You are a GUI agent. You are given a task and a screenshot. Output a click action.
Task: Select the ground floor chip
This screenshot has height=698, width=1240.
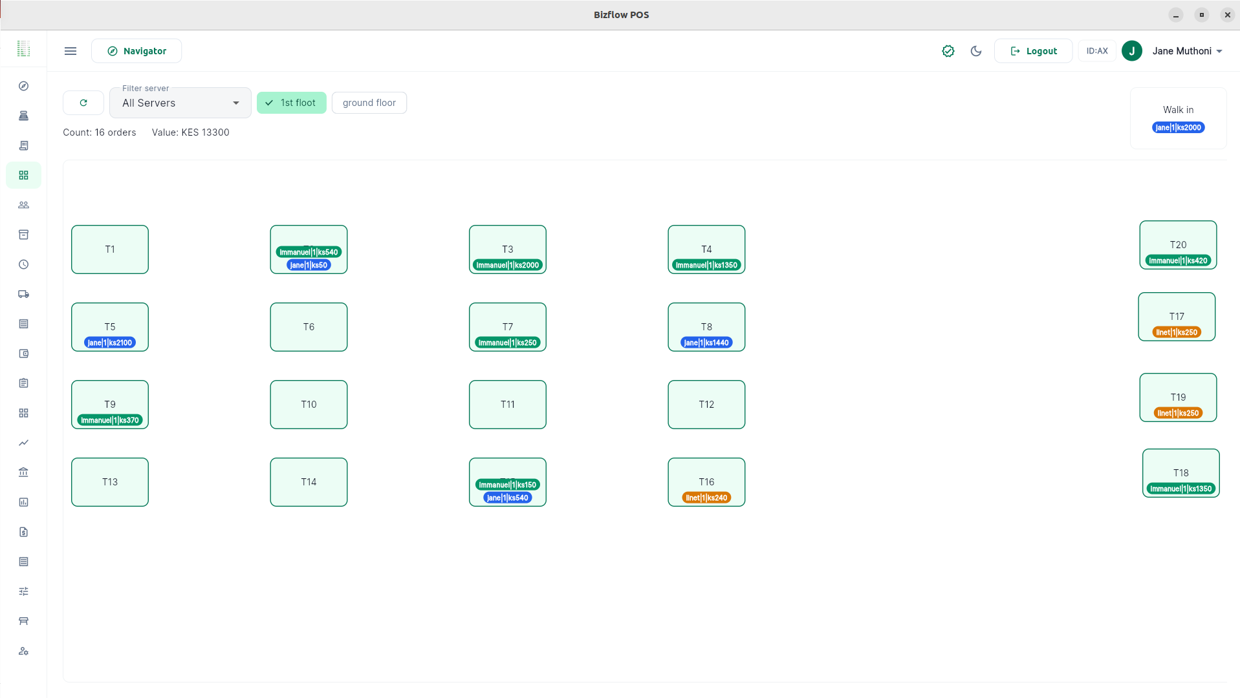pos(369,103)
